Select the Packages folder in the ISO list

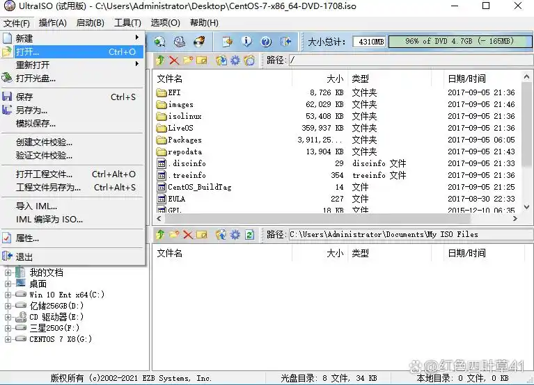[184, 140]
